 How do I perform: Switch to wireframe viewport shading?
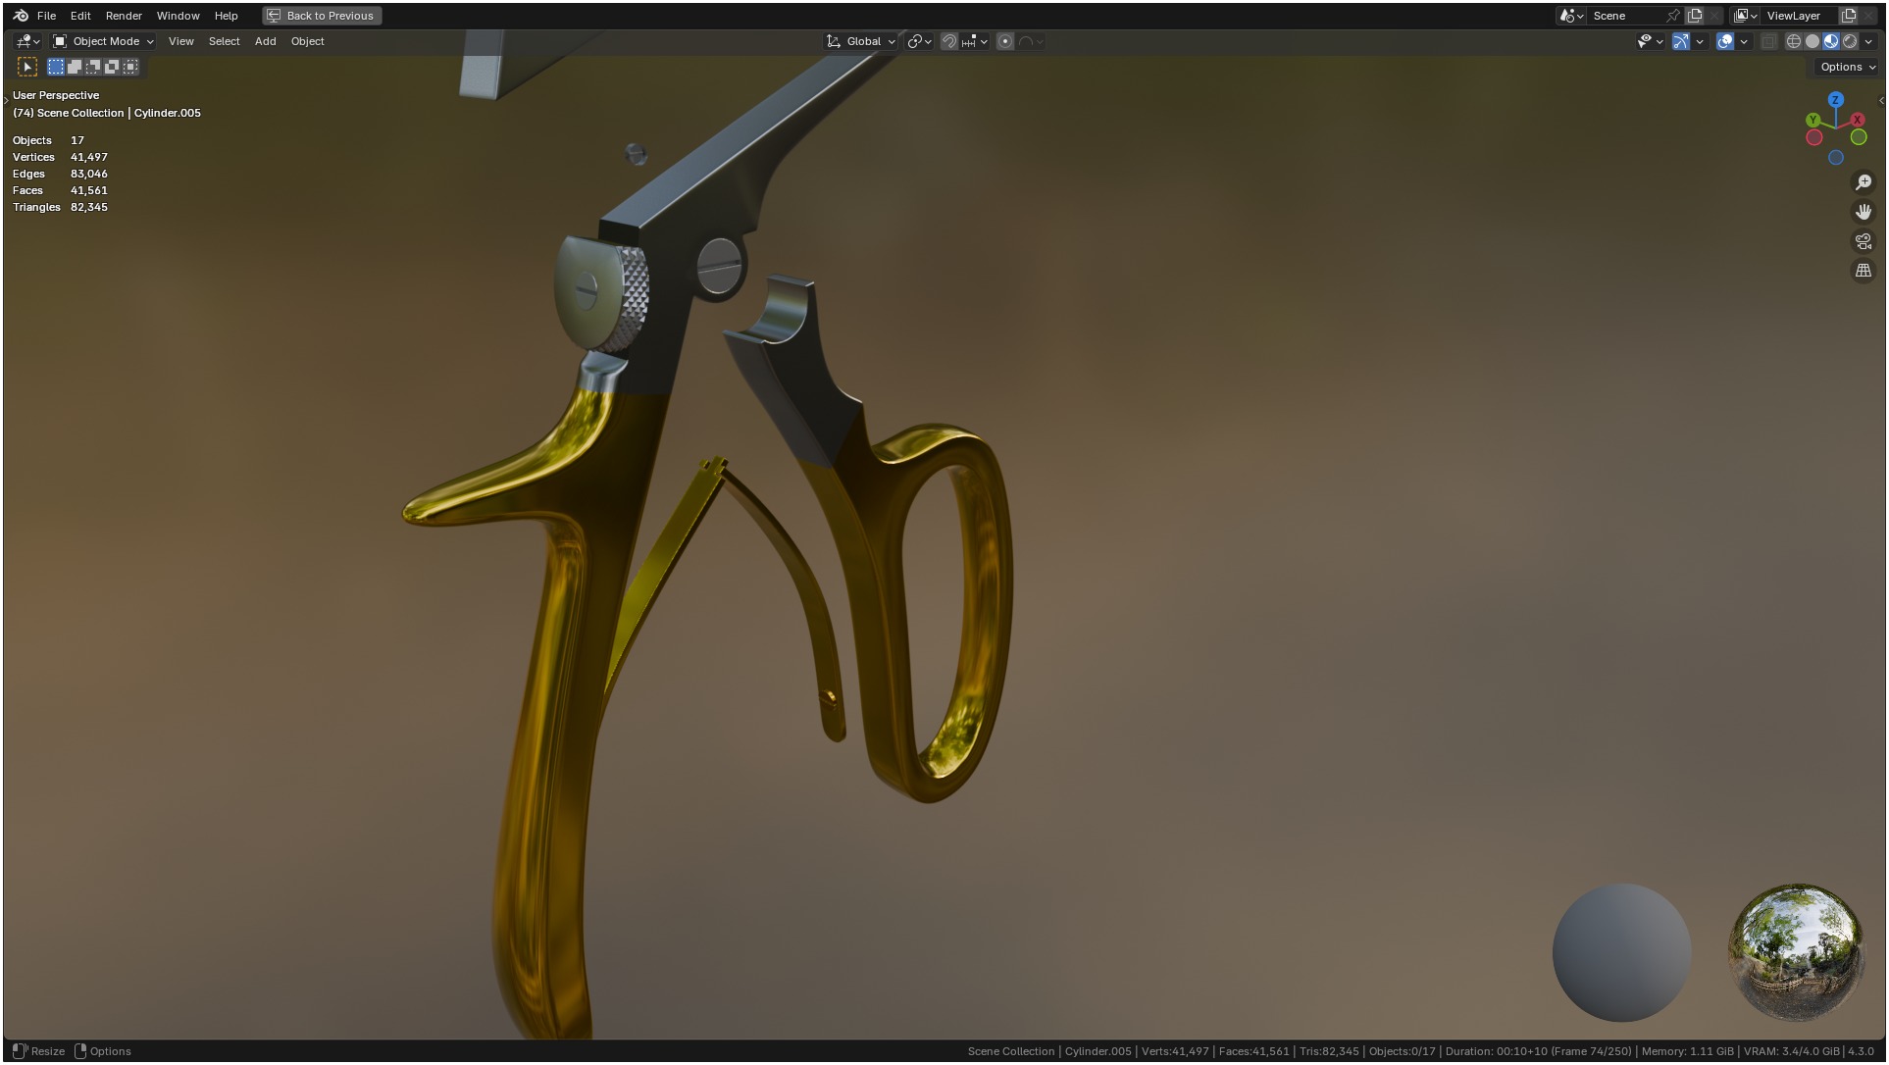coord(1794,41)
